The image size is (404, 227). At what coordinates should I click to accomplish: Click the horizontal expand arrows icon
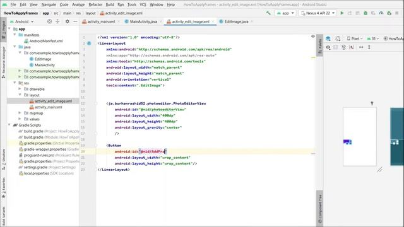[361, 47]
